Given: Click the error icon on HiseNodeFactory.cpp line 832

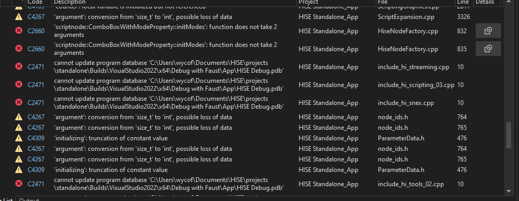Looking at the screenshot, I should 19,31.
